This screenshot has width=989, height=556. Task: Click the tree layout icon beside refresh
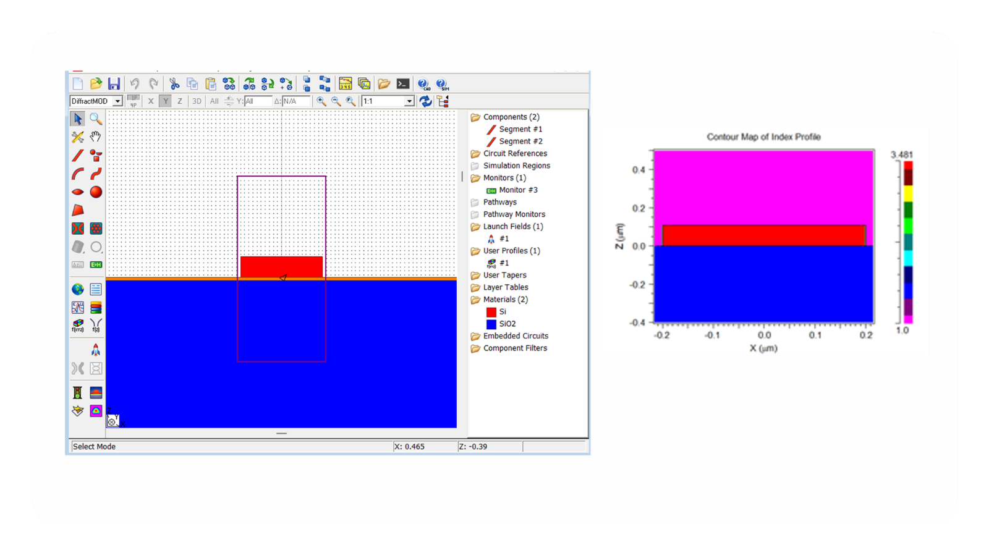443,101
